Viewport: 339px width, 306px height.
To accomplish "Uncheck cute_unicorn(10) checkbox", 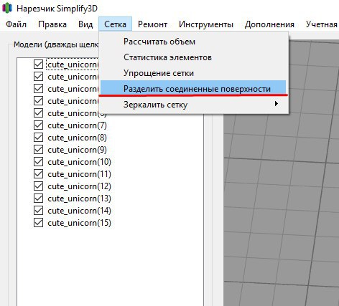I will click(38, 162).
